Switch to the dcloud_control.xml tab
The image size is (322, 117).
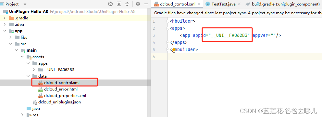178,4
